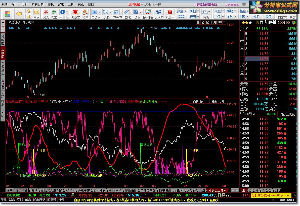Open the 板块 dropdown
Screen dimensions: 300x206
(231, 11)
